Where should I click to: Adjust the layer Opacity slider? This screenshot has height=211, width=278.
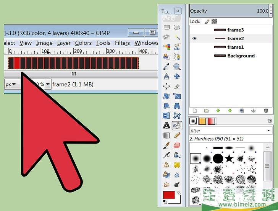pyautogui.click(x=229, y=11)
